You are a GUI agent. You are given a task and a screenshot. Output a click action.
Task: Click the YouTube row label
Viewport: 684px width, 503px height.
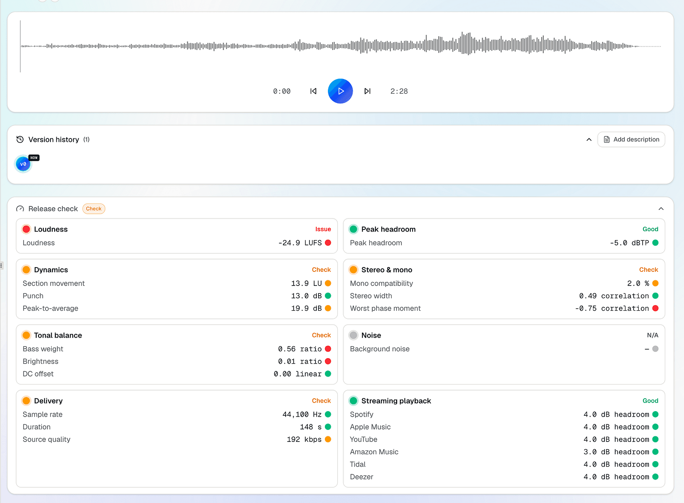[x=364, y=439]
